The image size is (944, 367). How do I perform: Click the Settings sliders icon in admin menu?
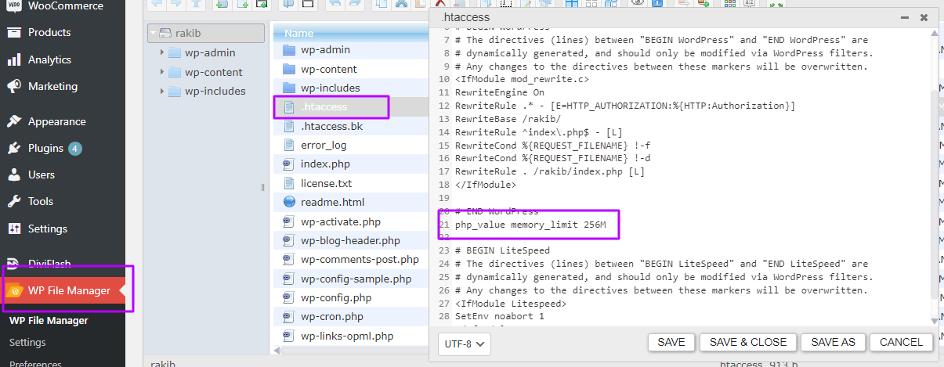tap(14, 228)
